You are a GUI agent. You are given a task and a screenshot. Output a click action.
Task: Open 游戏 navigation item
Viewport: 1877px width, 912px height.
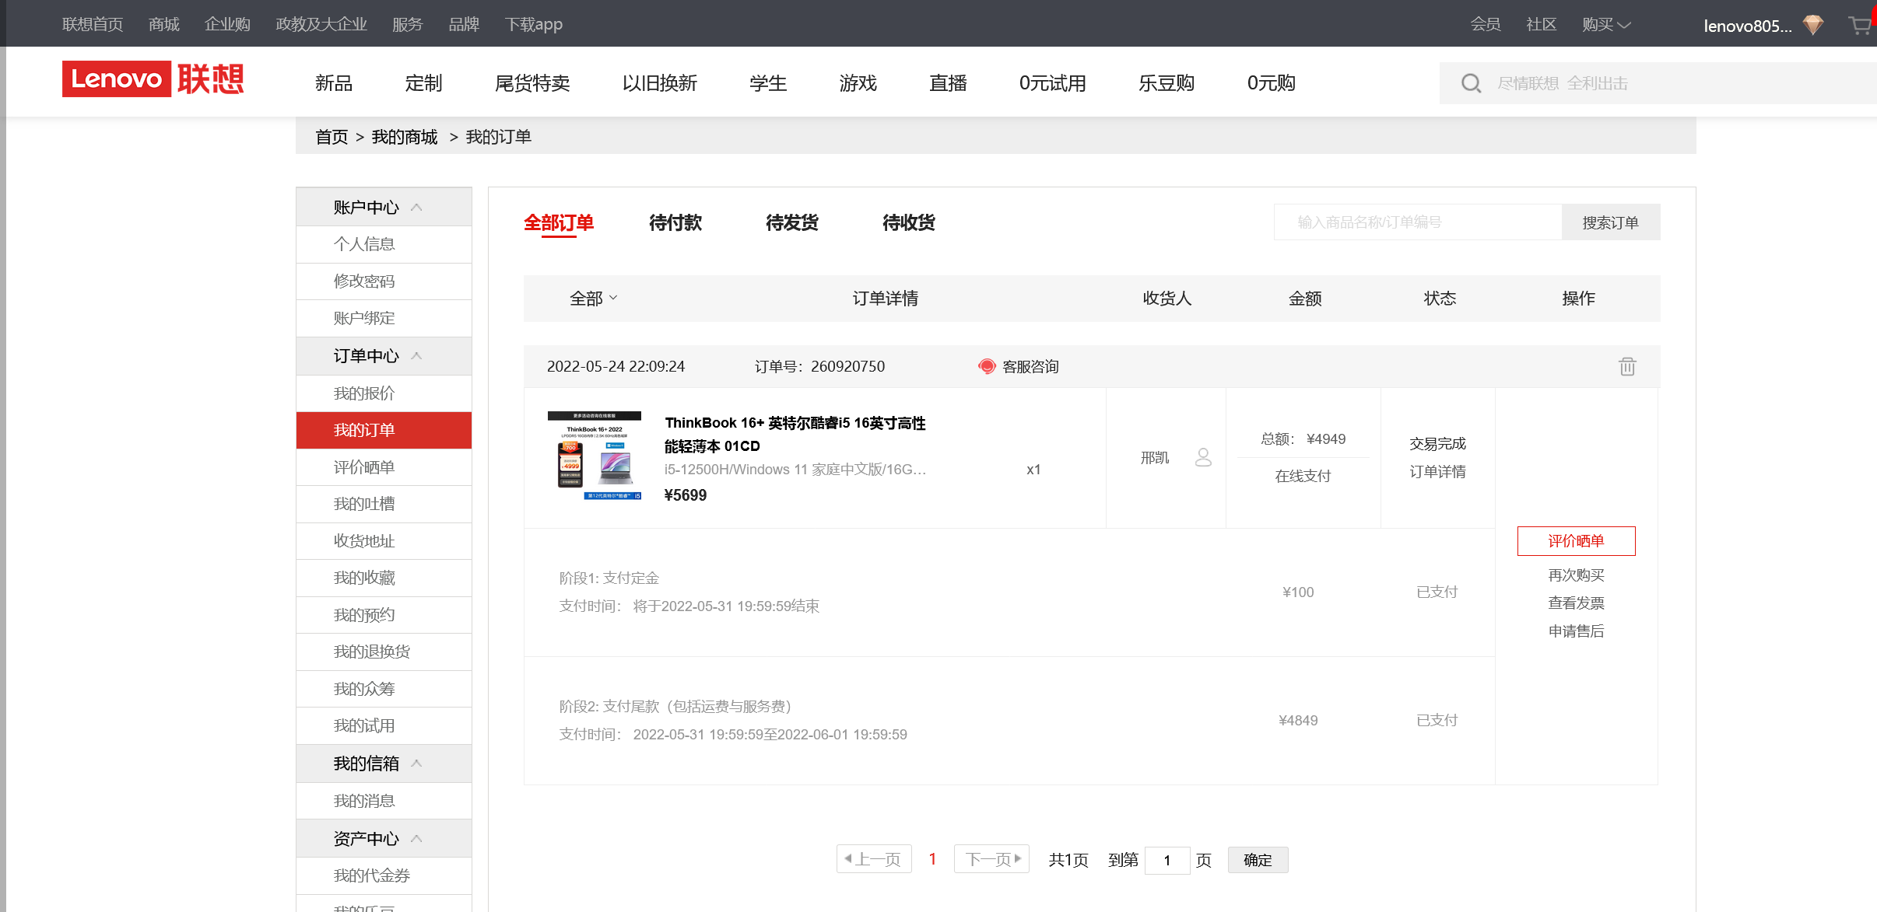click(x=858, y=83)
